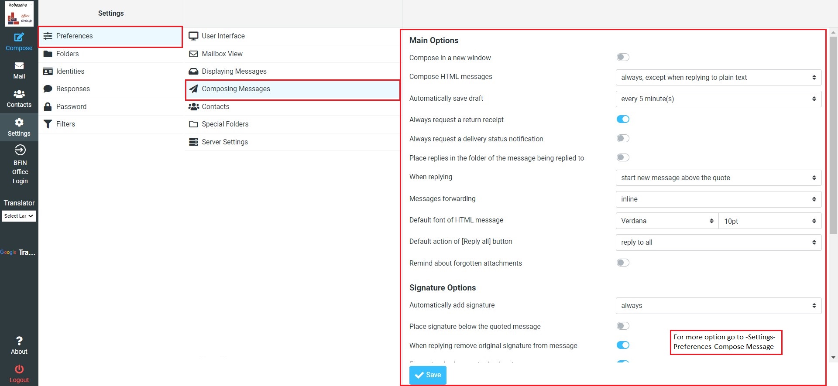838x386 pixels.
Task: Open the Verdana font dropdown
Action: (x=666, y=221)
